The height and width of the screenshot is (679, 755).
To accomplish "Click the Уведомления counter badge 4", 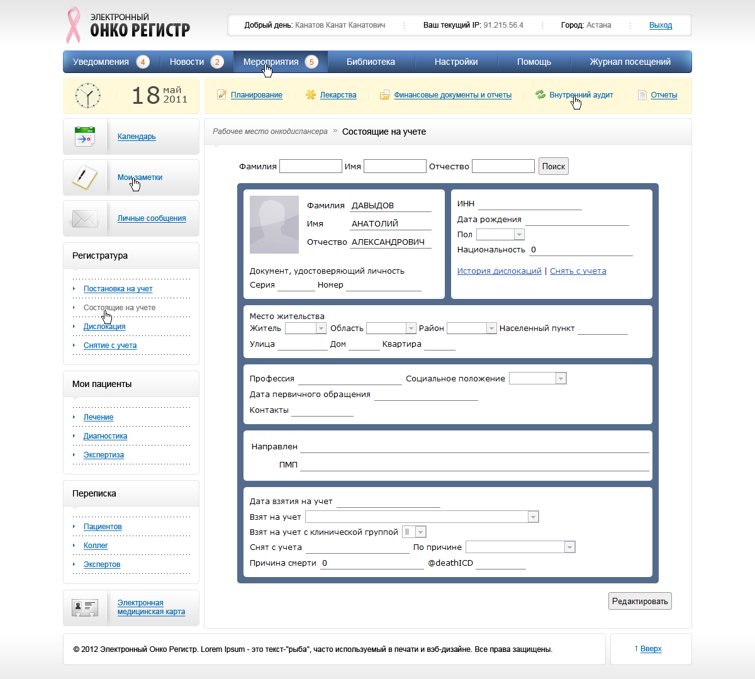I will (x=143, y=62).
